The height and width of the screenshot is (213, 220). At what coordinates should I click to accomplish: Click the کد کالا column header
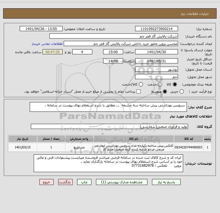tap(189, 139)
